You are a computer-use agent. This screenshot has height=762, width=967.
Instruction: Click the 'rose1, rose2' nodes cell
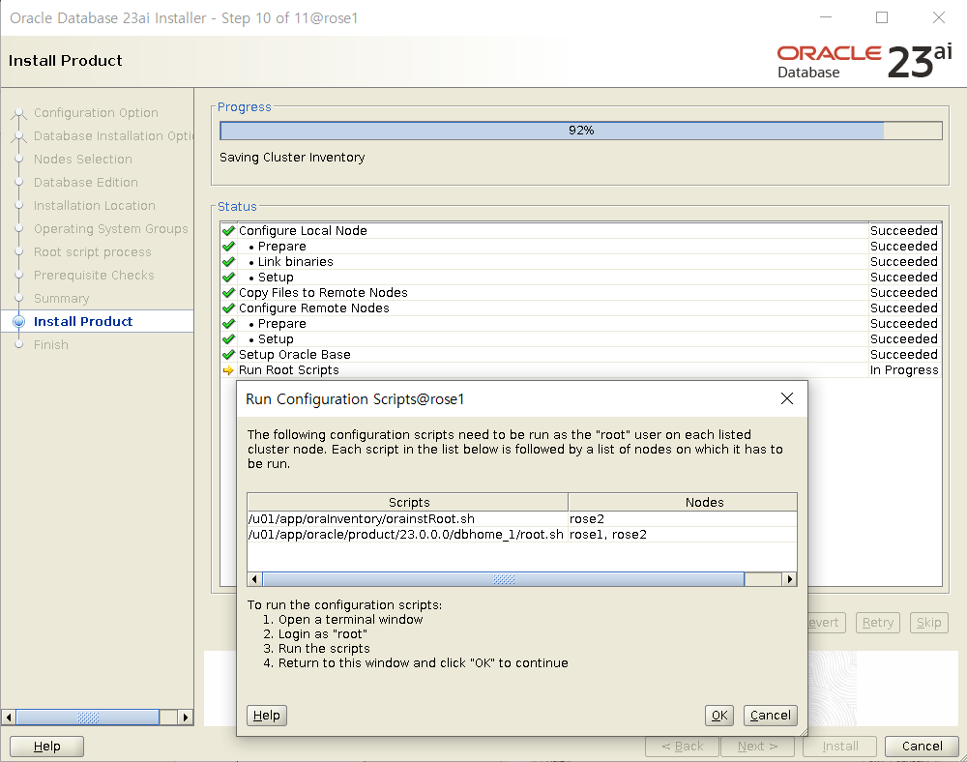683,535
